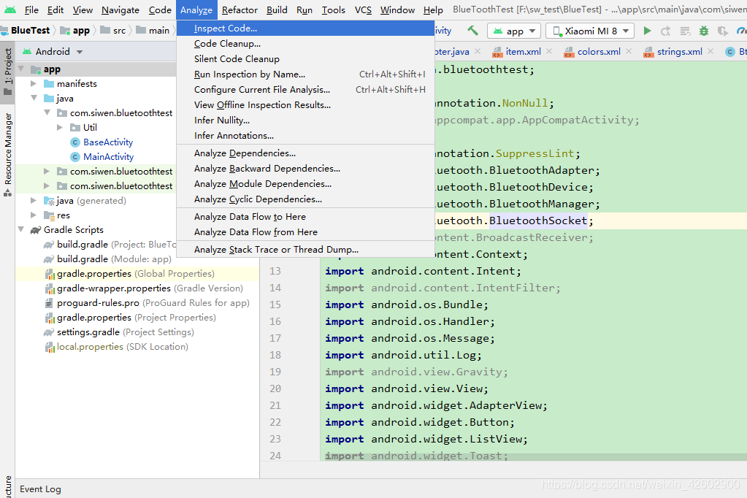Screen dimensions: 747x498
Task: Close the colors.xml editor tab
Action: tap(629, 51)
